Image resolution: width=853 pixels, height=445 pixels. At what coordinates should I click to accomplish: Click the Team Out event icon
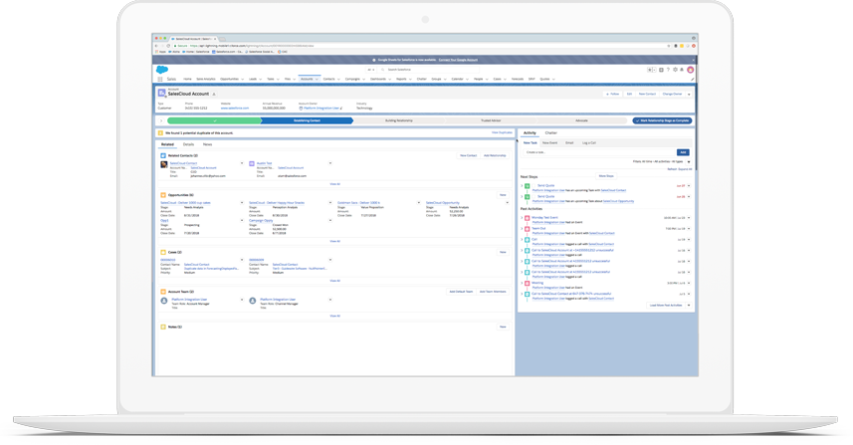[x=528, y=229]
